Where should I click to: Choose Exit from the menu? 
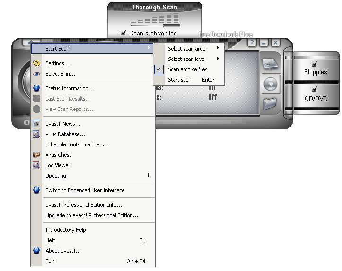point(93,261)
